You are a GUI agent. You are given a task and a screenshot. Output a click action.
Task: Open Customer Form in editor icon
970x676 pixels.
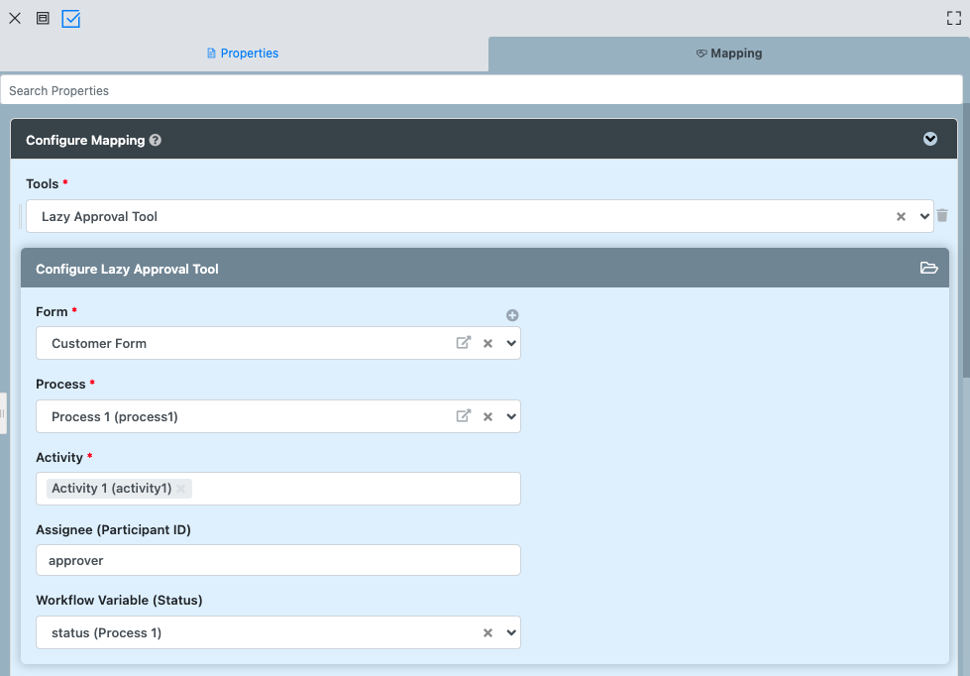tap(464, 342)
